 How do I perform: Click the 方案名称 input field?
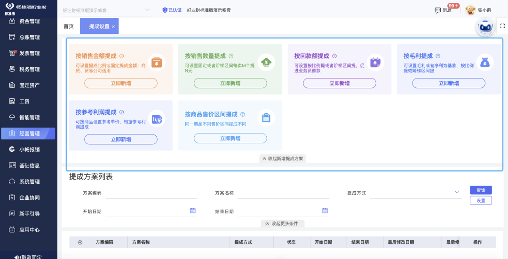(x=284, y=193)
